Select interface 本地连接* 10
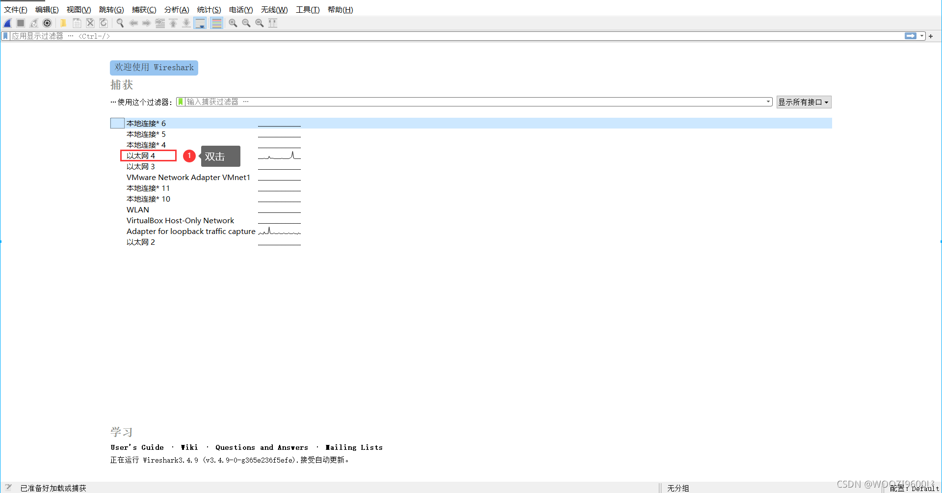The width and height of the screenshot is (942, 493). coord(148,199)
